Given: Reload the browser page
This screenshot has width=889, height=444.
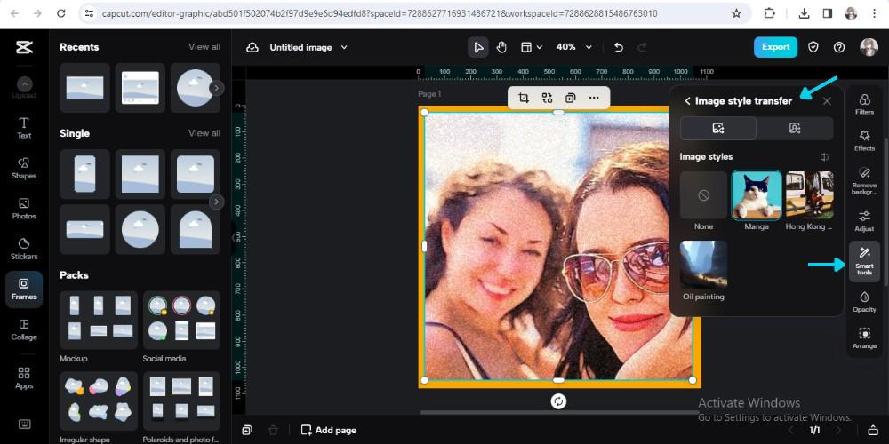Looking at the screenshot, I should pyautogui.click(x=60, y=13).
